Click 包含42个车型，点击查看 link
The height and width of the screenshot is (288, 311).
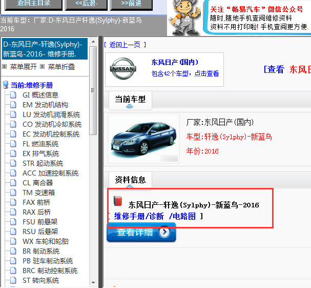185,73
